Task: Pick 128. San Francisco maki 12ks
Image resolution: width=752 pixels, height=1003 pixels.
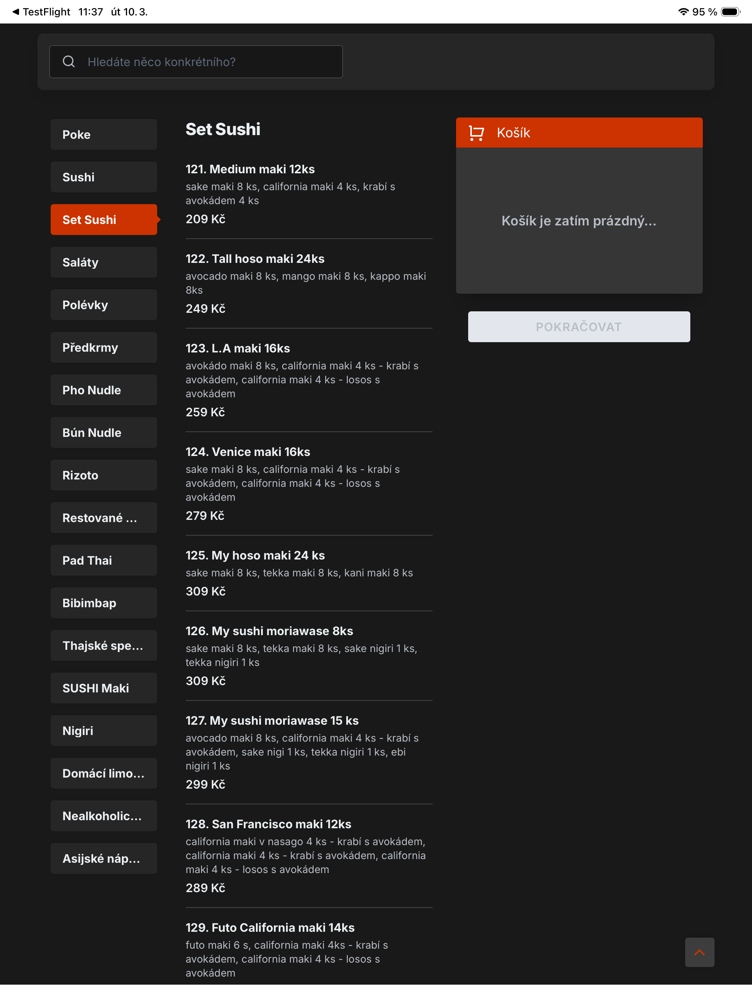Action: coord(309,856)
